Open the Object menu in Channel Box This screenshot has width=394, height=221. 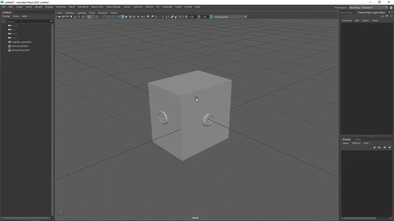[365, 20]
